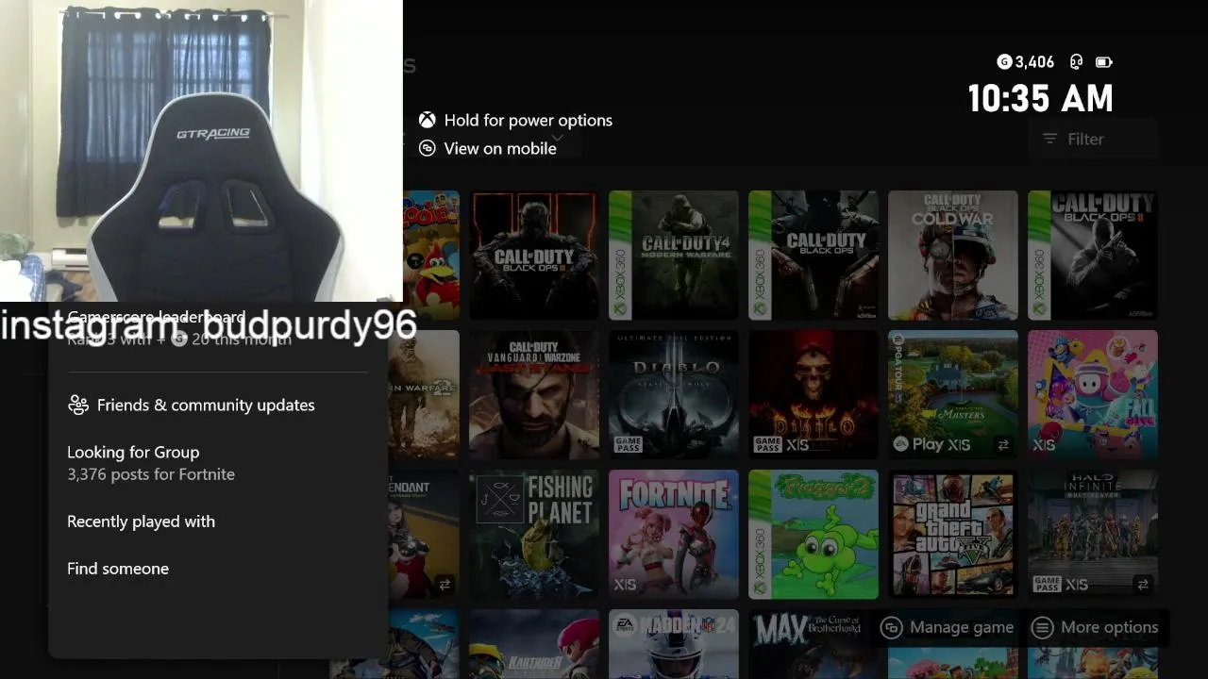Click the Filter lines icon
1208x679 pixels.
pos(1049,139)
